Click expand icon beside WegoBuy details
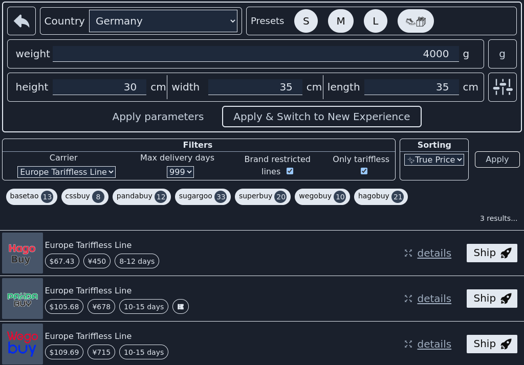 pyautogui.click(x=408, y=344)
